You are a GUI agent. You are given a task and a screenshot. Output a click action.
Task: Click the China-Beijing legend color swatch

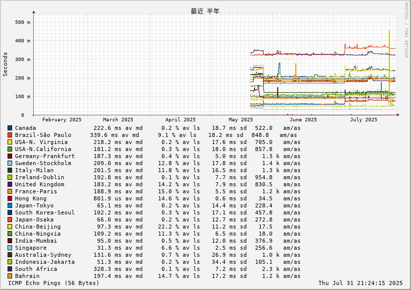(x=10, y=227)
